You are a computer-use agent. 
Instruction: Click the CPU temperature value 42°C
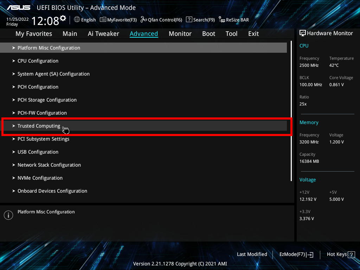click(334, 65)
